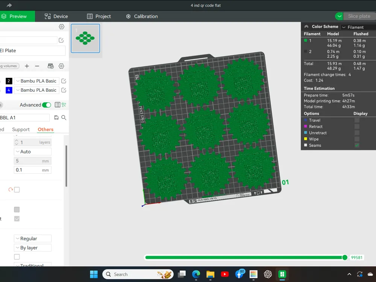Open the Traditional dropdown
The height and width of the screenshot is (282, 376).
tap(33, 264)
